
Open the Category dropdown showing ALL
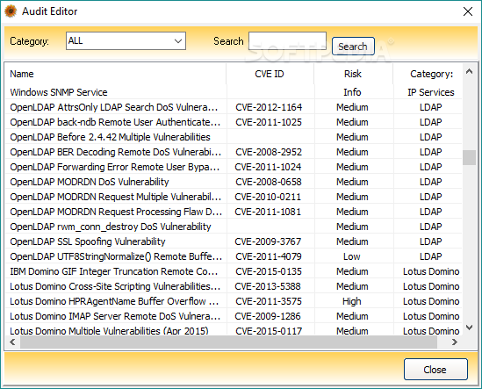(126, 41)
